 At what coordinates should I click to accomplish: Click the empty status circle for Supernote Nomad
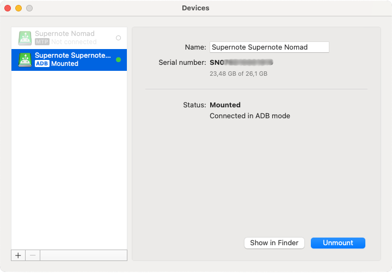[119, 38]
